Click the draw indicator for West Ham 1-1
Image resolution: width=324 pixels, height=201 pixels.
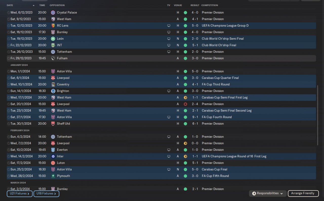[x=185, y=98]
